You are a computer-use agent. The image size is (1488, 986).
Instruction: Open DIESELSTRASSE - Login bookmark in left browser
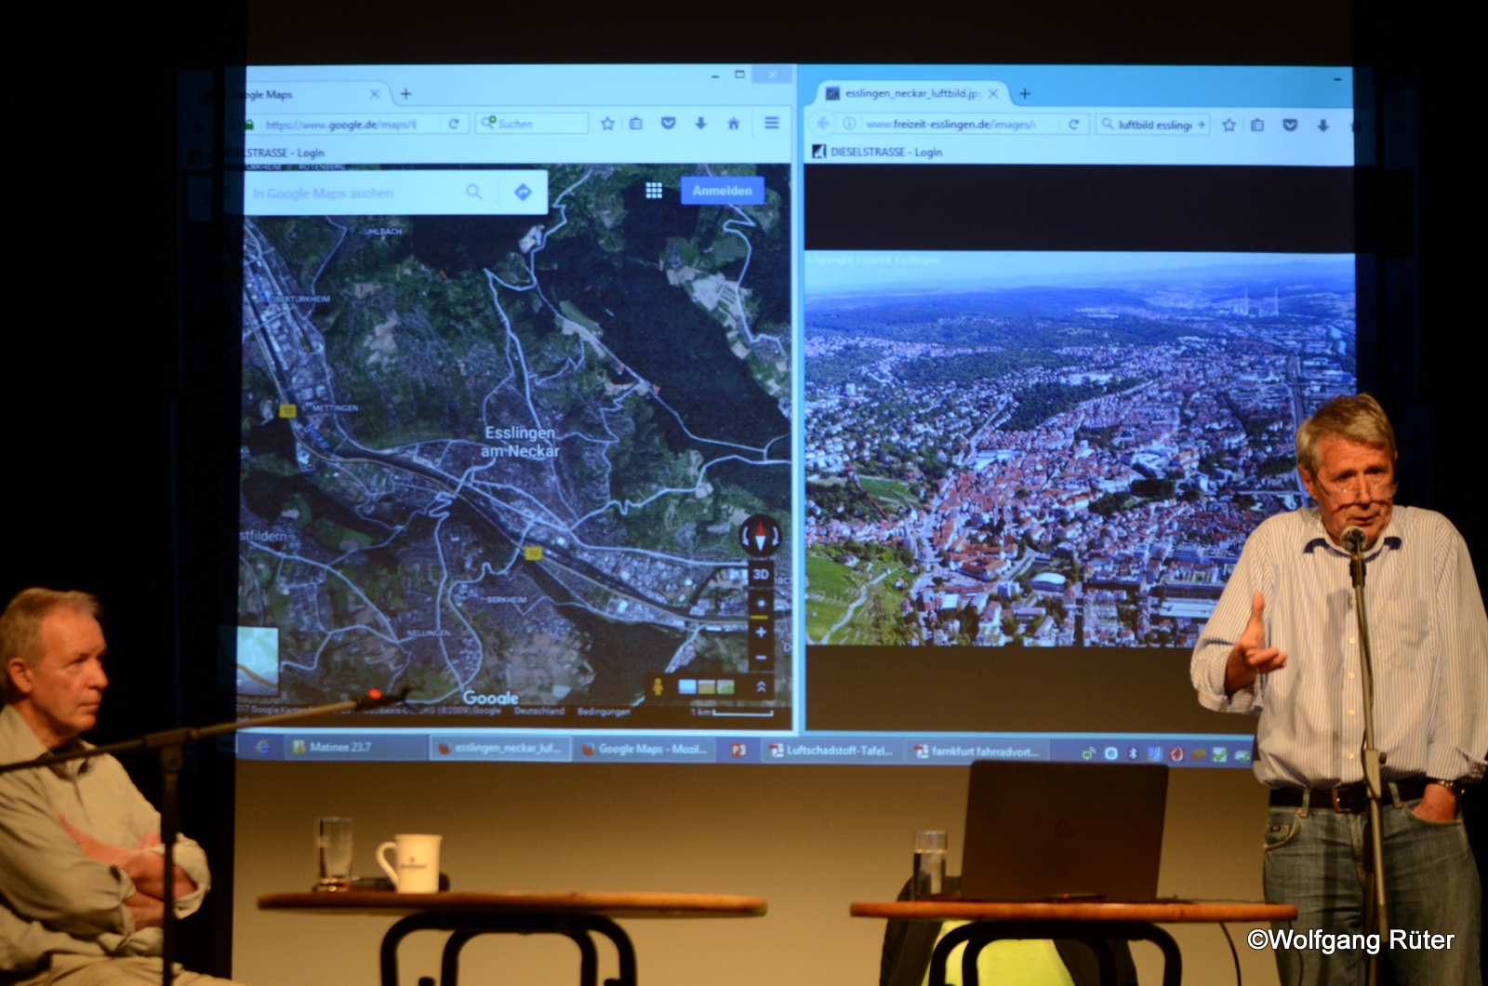pyautogui.click(x=285, y=153)
